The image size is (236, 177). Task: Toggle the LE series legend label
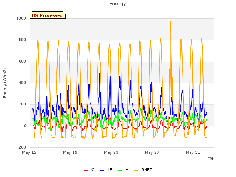click(110, 170)
